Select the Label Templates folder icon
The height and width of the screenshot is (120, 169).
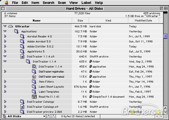(x=34, y=92)
